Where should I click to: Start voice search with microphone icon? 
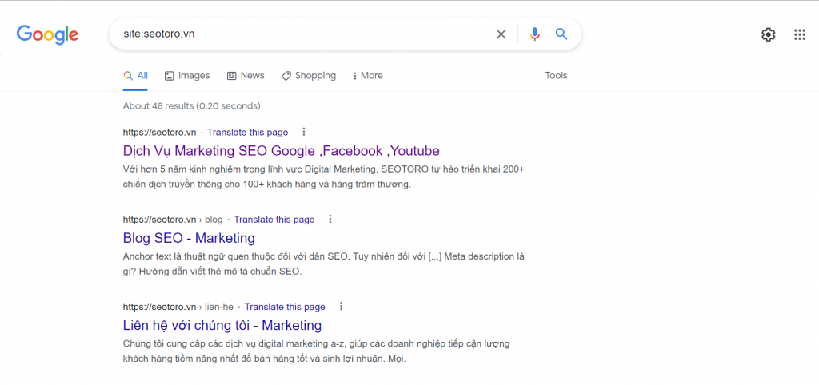[x=534, y=34]
